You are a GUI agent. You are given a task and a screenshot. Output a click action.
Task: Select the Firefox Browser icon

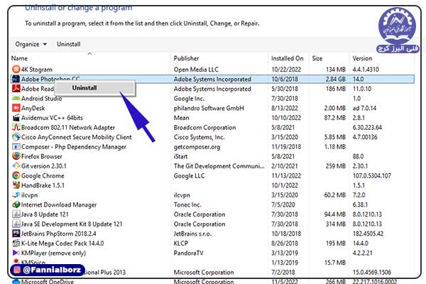click(16, 156)
